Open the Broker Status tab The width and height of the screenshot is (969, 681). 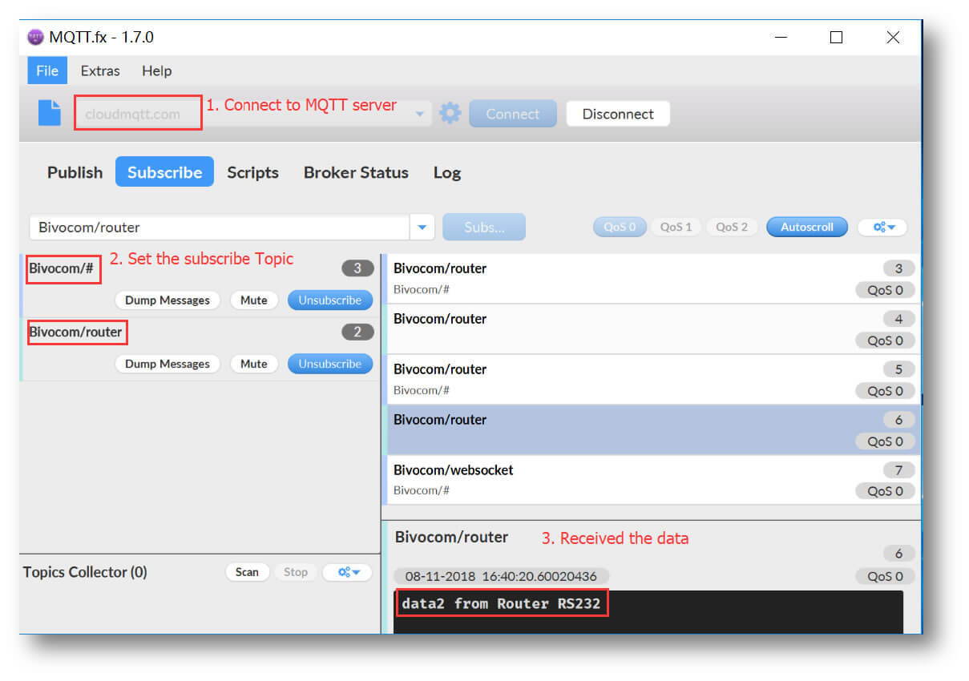click(x=356, y=172)
